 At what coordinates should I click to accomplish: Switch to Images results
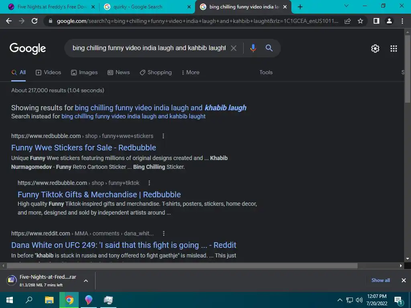84,73
